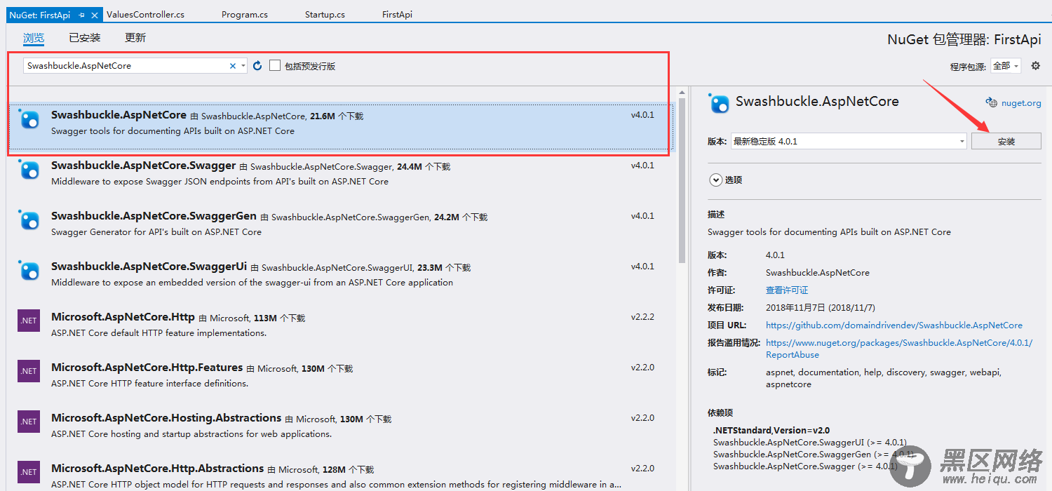
Task: Click Microsoft.AspNetCore.Hosting.Abstractions .NET icon
Action: [29, 422]
